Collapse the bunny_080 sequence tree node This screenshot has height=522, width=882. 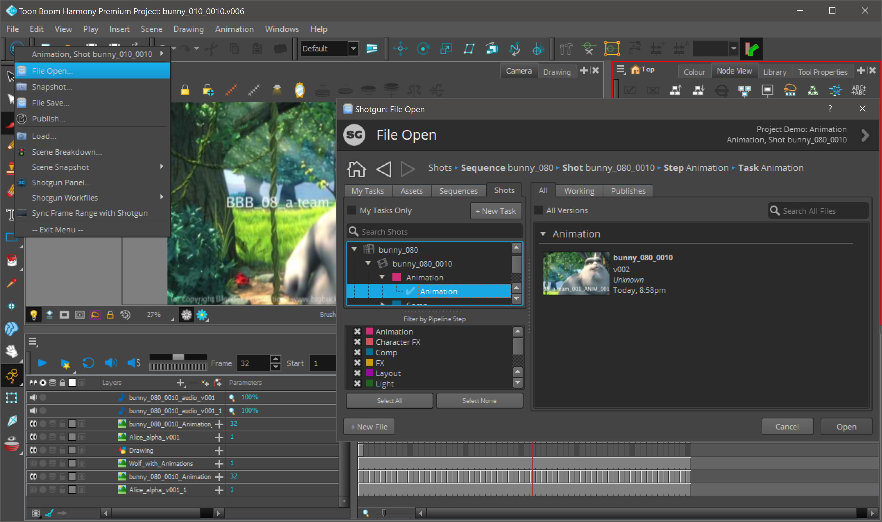pyautogui.click(x=354, y=249)
